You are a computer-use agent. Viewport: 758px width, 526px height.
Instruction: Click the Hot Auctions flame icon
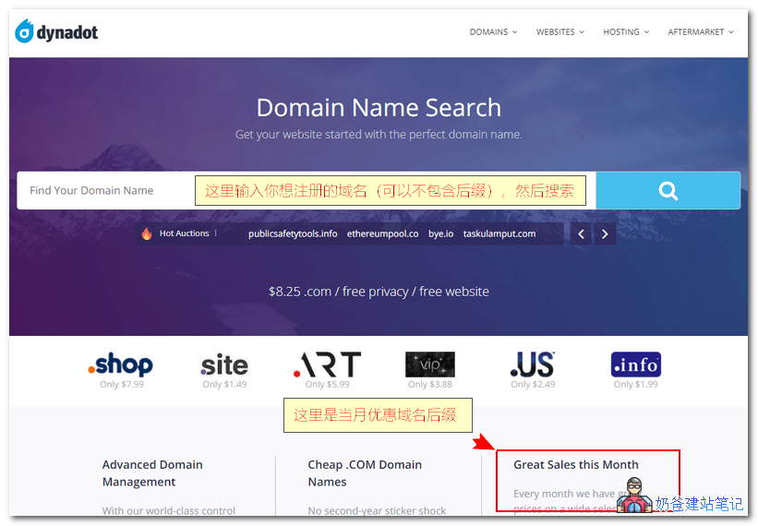147,233
